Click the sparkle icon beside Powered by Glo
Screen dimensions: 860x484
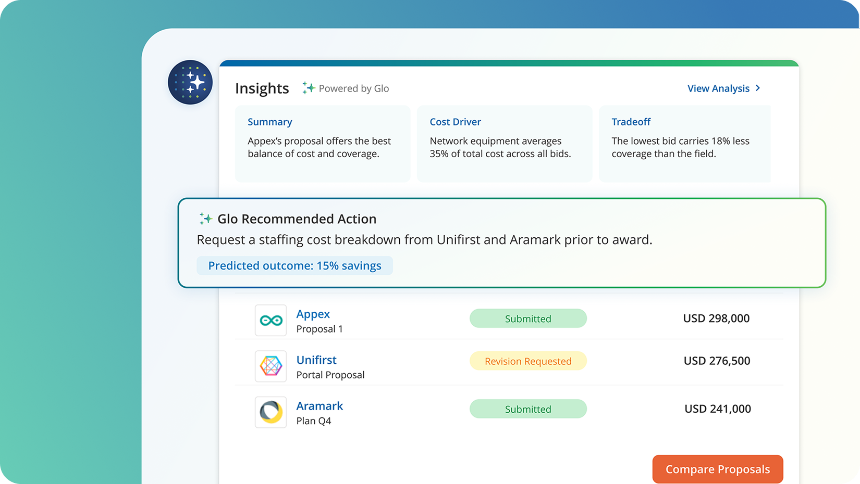point(309,88)
